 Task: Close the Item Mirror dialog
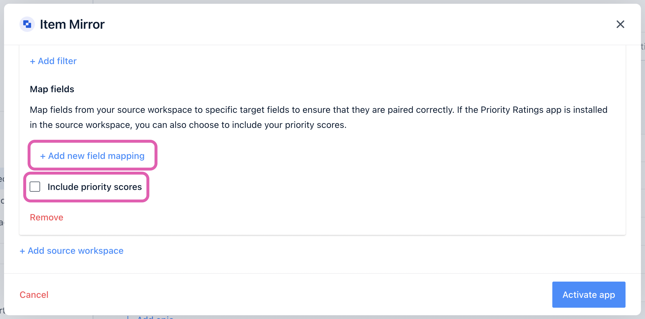pyautogui.click(x=620, y=24)
